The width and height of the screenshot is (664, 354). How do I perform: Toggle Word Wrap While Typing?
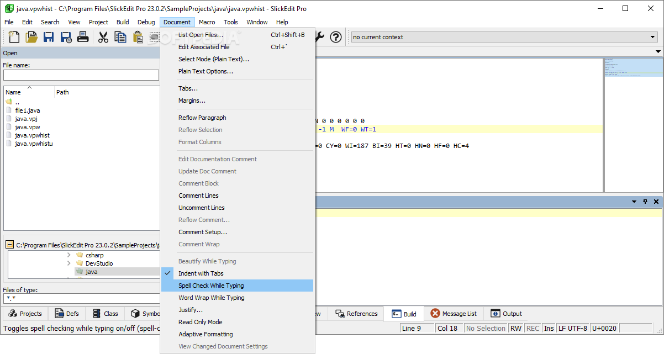pos(237,298)
